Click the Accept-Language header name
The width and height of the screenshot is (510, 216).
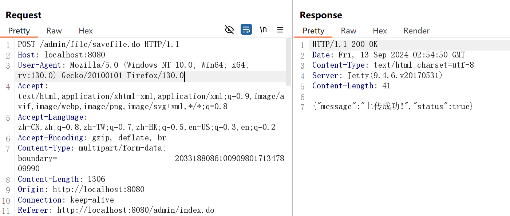[x=51, y=117]
